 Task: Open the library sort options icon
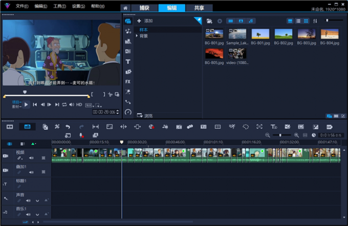pyautogui.click(x=315, y=21)
